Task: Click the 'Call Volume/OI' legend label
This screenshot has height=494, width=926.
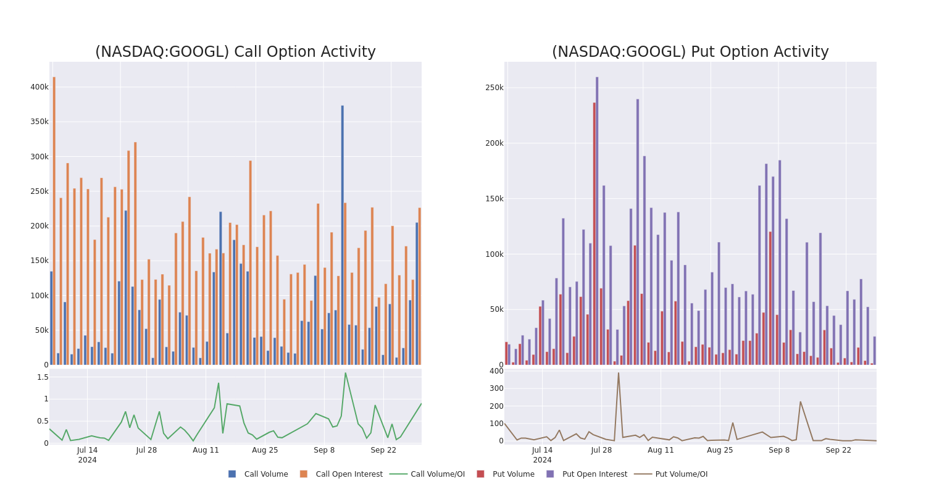Action: click(438, 474)
